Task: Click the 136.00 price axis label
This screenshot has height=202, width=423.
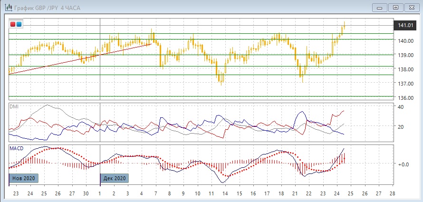Action: tap(405, 98)
